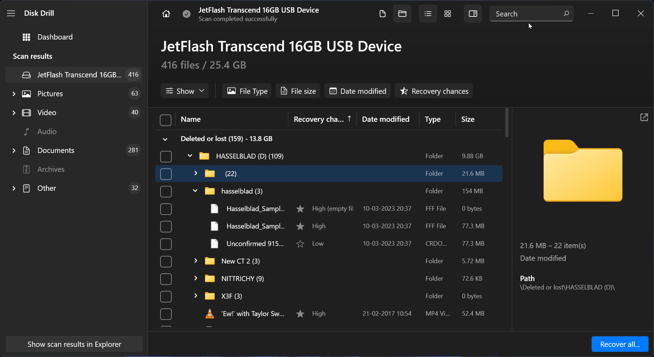Go to the home screen icon
The image size is (654, 357).
tap(166, 14)
